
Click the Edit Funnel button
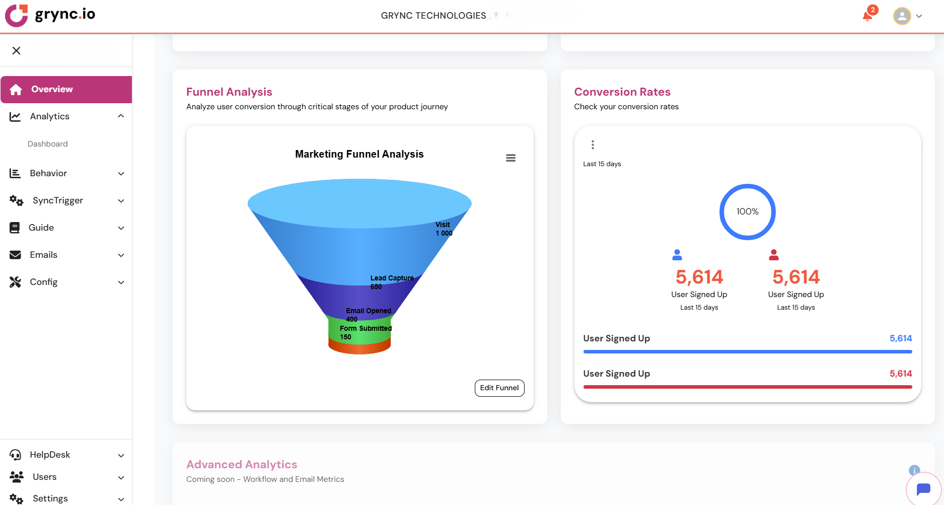click(x=499, y=388)
